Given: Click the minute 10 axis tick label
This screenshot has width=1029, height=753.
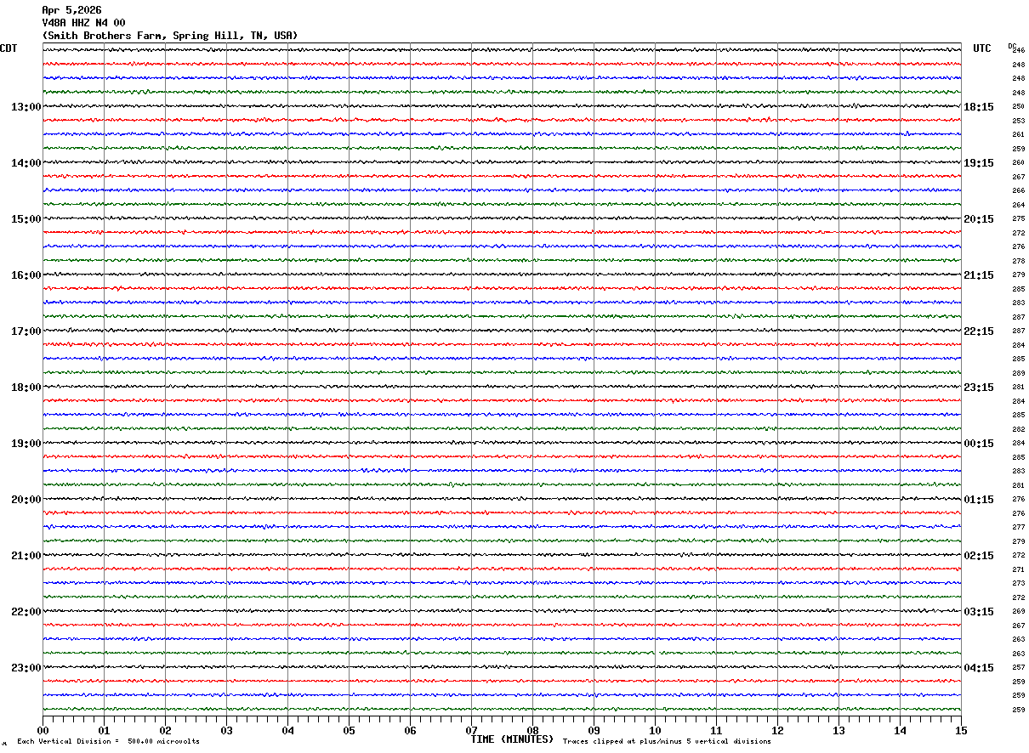Looking at the screenshot, I should coord(656,730).
